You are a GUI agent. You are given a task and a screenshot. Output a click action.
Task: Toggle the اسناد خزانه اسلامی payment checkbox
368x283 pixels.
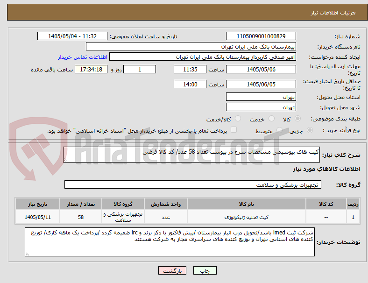(234, 130)
